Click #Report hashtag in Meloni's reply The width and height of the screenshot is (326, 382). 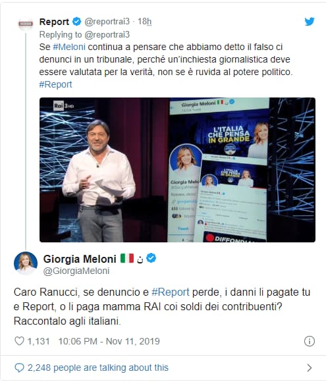click(x=171, y=292)
